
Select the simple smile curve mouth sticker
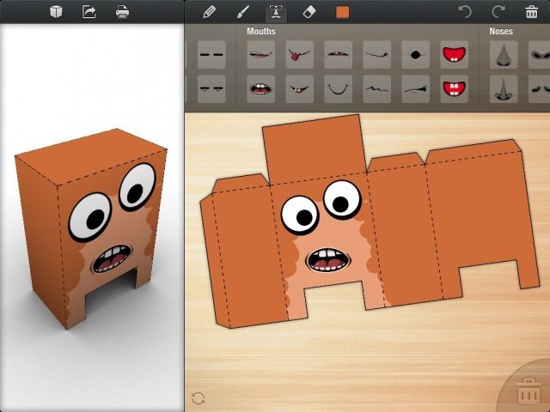(x=338, y=88)
